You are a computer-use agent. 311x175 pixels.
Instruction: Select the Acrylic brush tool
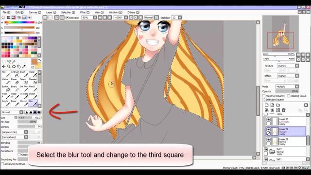pyautogui.click(x=5, y=103)
